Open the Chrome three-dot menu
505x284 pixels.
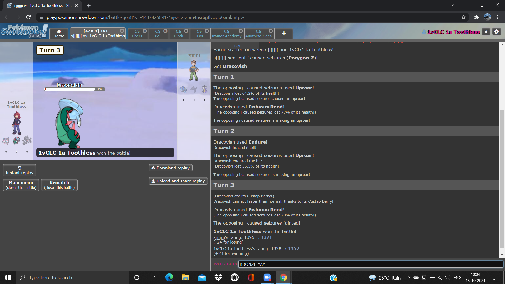pos(498,17)
